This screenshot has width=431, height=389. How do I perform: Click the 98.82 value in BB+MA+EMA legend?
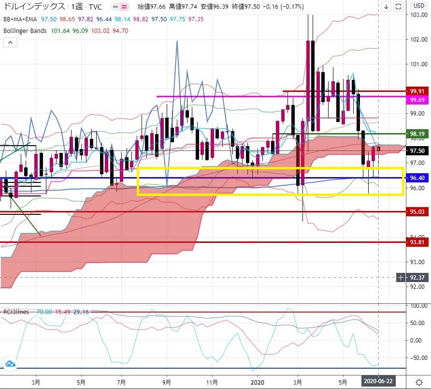coord(141,19)
